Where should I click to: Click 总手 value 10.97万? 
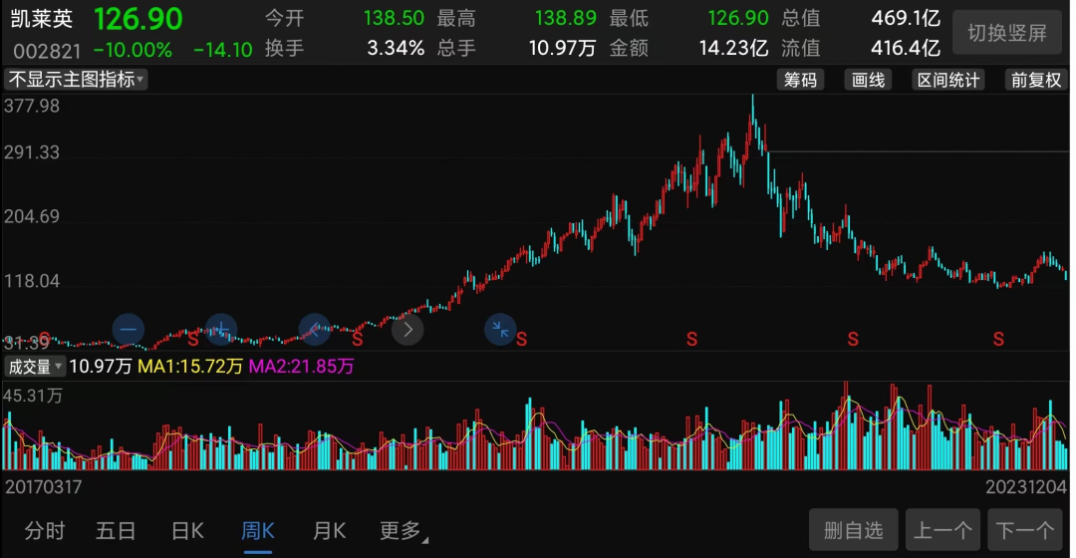click(x=562, y=48)
